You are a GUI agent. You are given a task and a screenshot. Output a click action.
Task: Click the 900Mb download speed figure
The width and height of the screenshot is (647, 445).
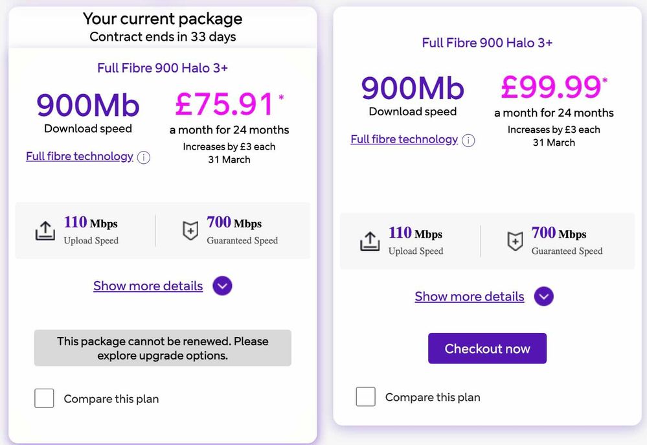(x=88, y=106)
